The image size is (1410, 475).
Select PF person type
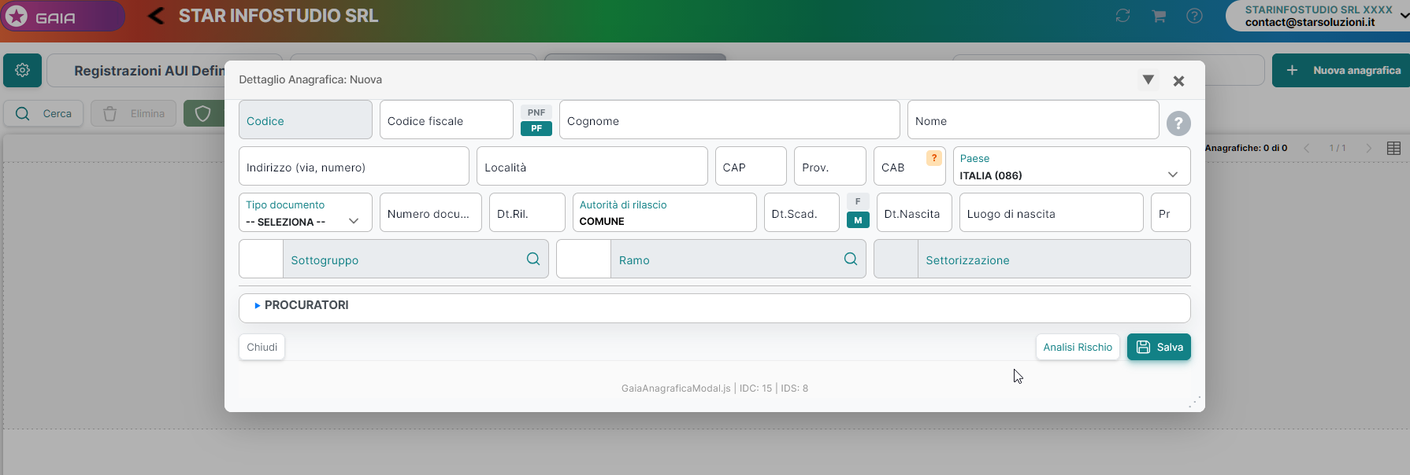[536, 128]
